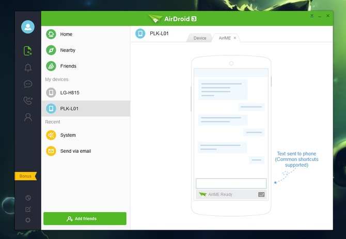Image resolution: width=346 pixels, height=239 pixels.
Task: Select the file transfer sidebar icon
Action: tap(28, 51)
